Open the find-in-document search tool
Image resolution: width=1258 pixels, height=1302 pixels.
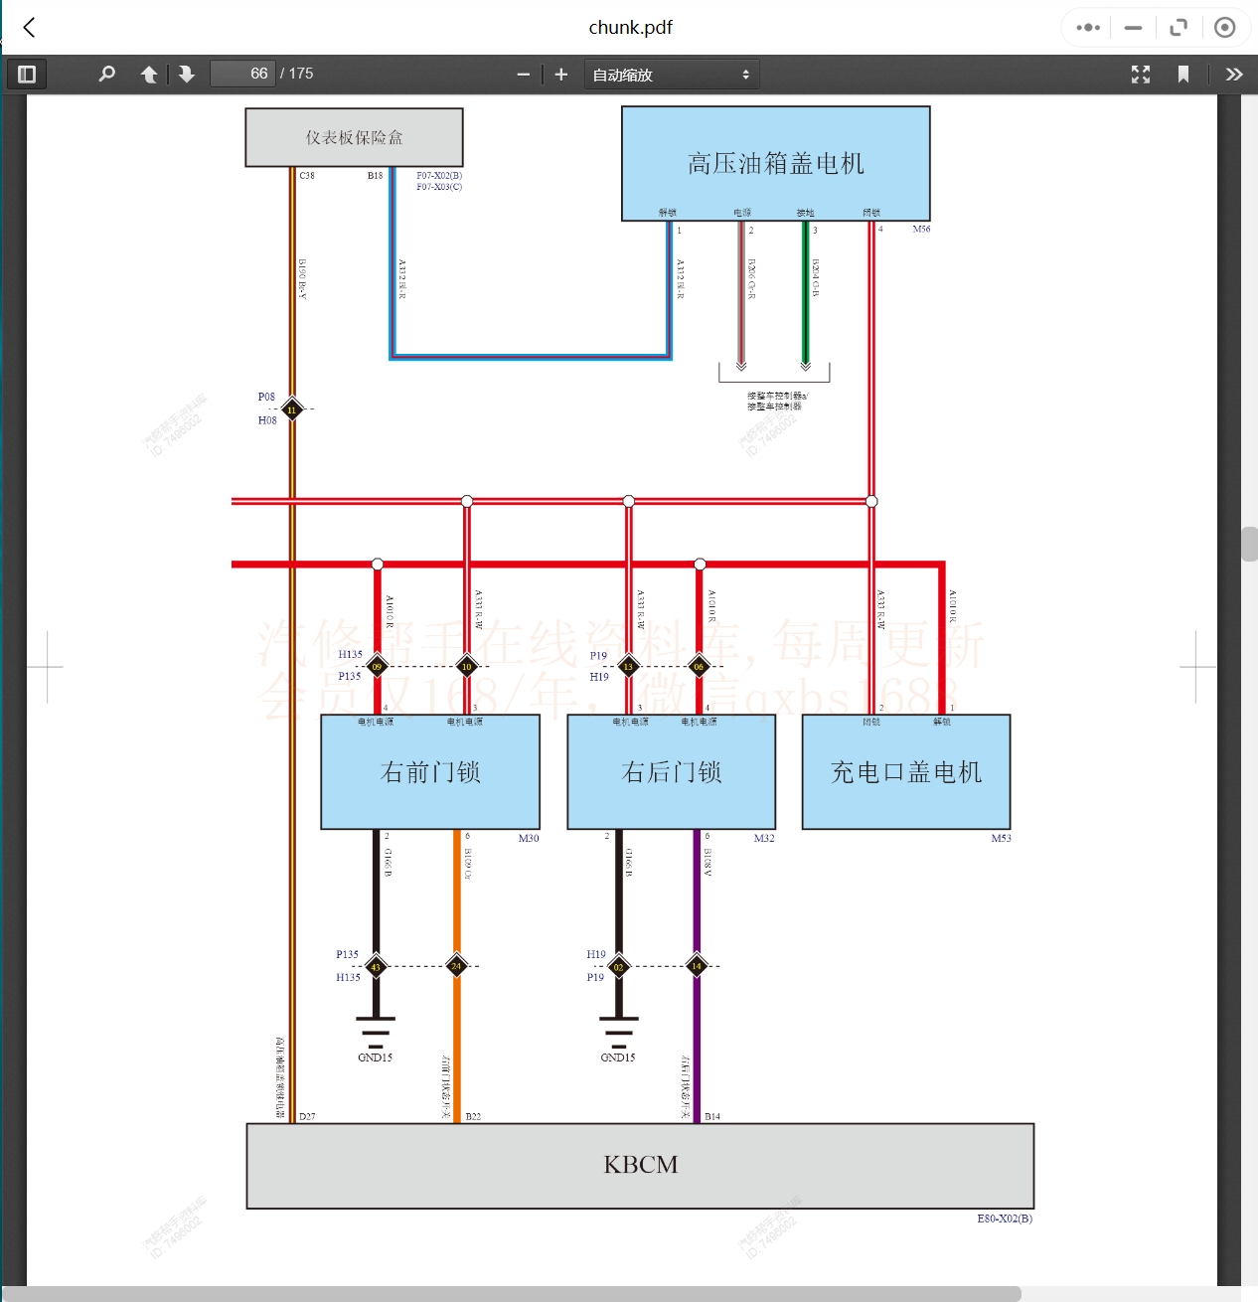(x=107, y=74)
